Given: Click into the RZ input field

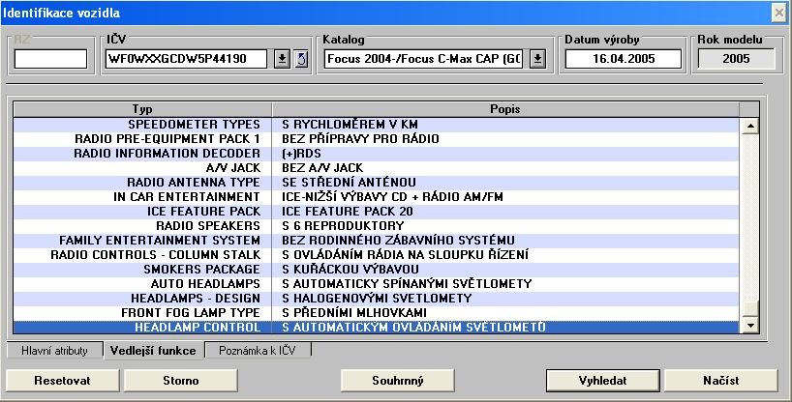Looking at the screenshot, I should (x=50, y=60).
